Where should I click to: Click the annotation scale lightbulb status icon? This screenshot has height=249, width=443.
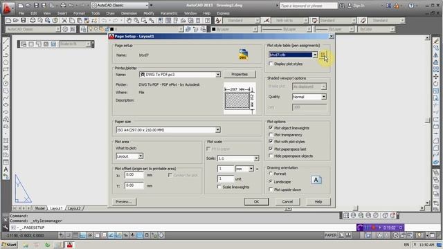point(419,235)
